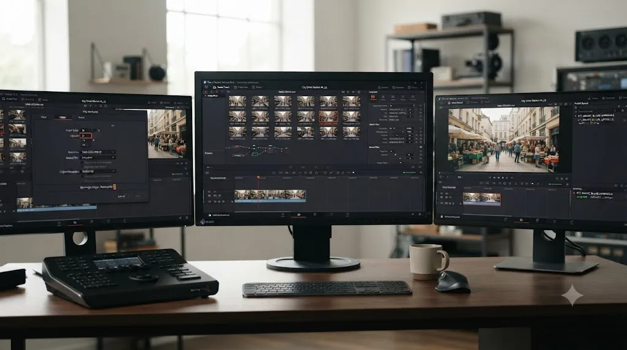Select fifth inspector tab icon on center monitor

[x=413, y=97]
